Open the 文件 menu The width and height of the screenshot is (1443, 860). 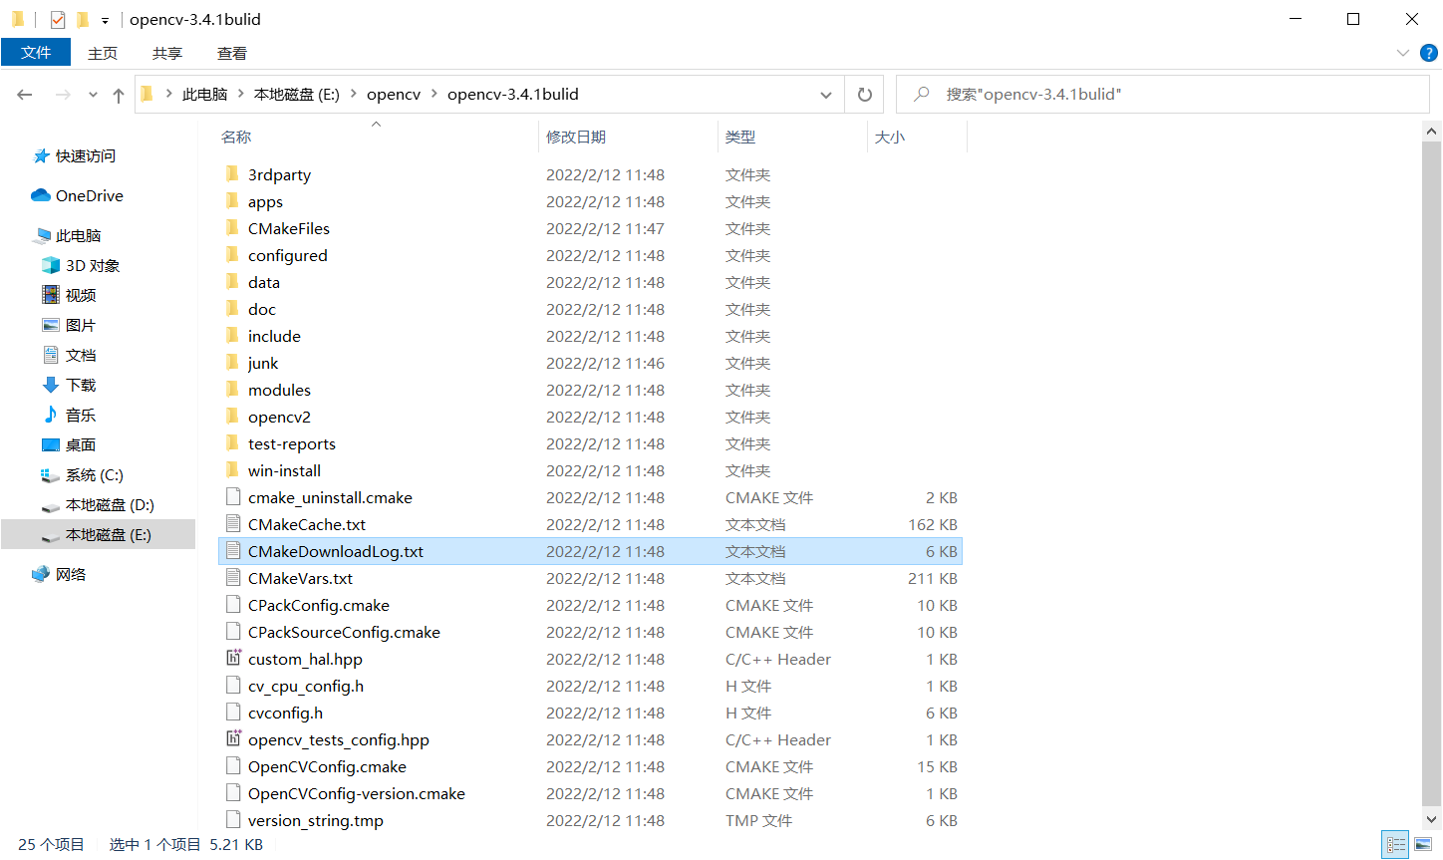(x=36, y=53)
